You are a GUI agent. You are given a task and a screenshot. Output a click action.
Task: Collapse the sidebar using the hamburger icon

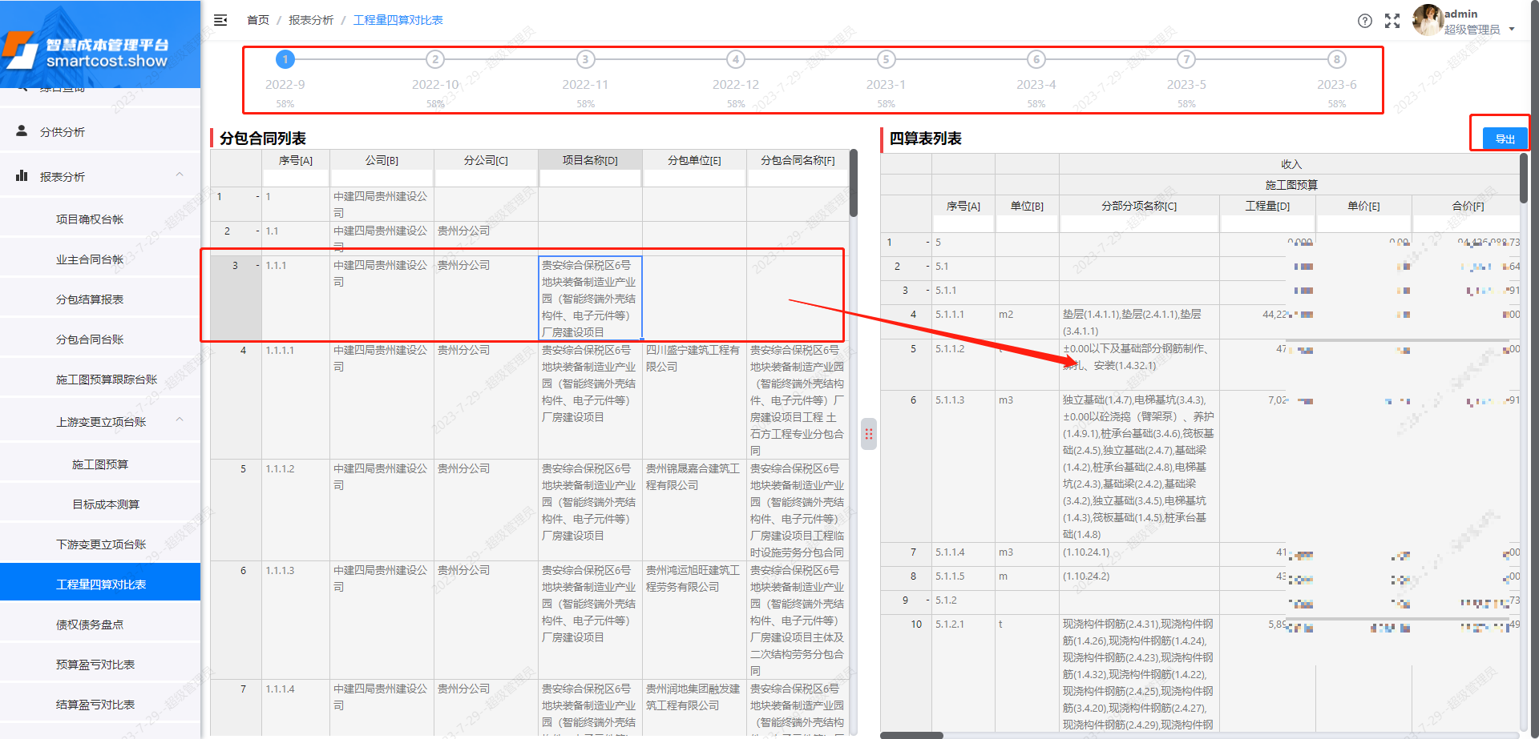[220, 20]
